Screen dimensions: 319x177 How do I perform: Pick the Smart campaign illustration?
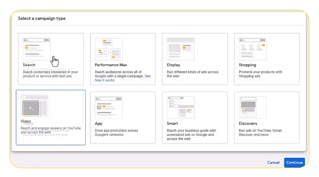pos(181,107)
